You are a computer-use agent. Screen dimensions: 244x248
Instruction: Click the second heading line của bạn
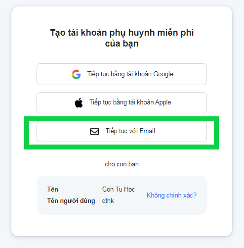122,44
